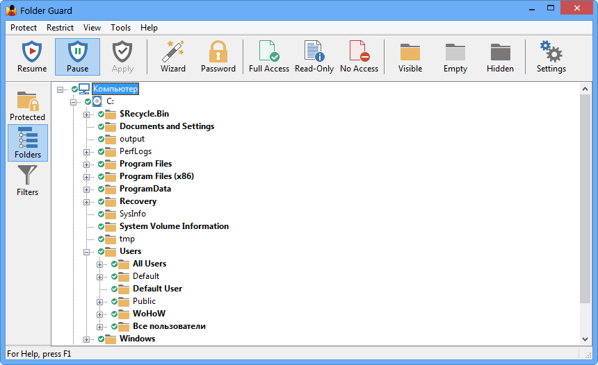Image resolution: width=598 pixels, height=365 pixels.
Task: Collapse the Компьютер root node
Action: coord(60,90)
